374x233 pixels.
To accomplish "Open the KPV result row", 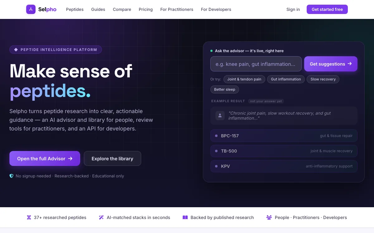I will pyautogui.click(x=284, y=166).
